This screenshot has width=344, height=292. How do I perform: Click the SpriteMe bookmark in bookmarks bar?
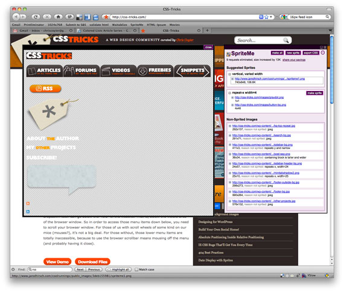(136, 25)
